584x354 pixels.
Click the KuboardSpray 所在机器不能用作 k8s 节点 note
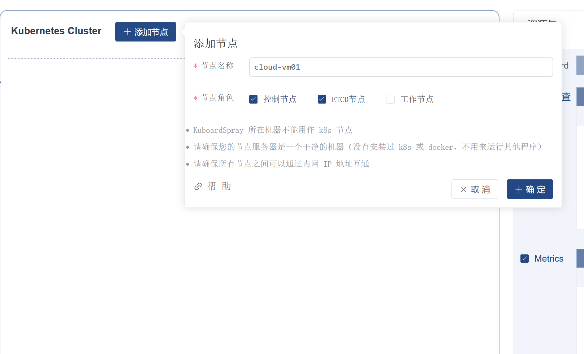(273, 130)
